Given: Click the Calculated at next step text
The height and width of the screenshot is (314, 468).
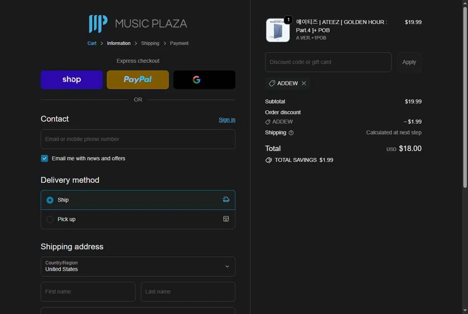Looking at the screenshot, I should (394, 132).
